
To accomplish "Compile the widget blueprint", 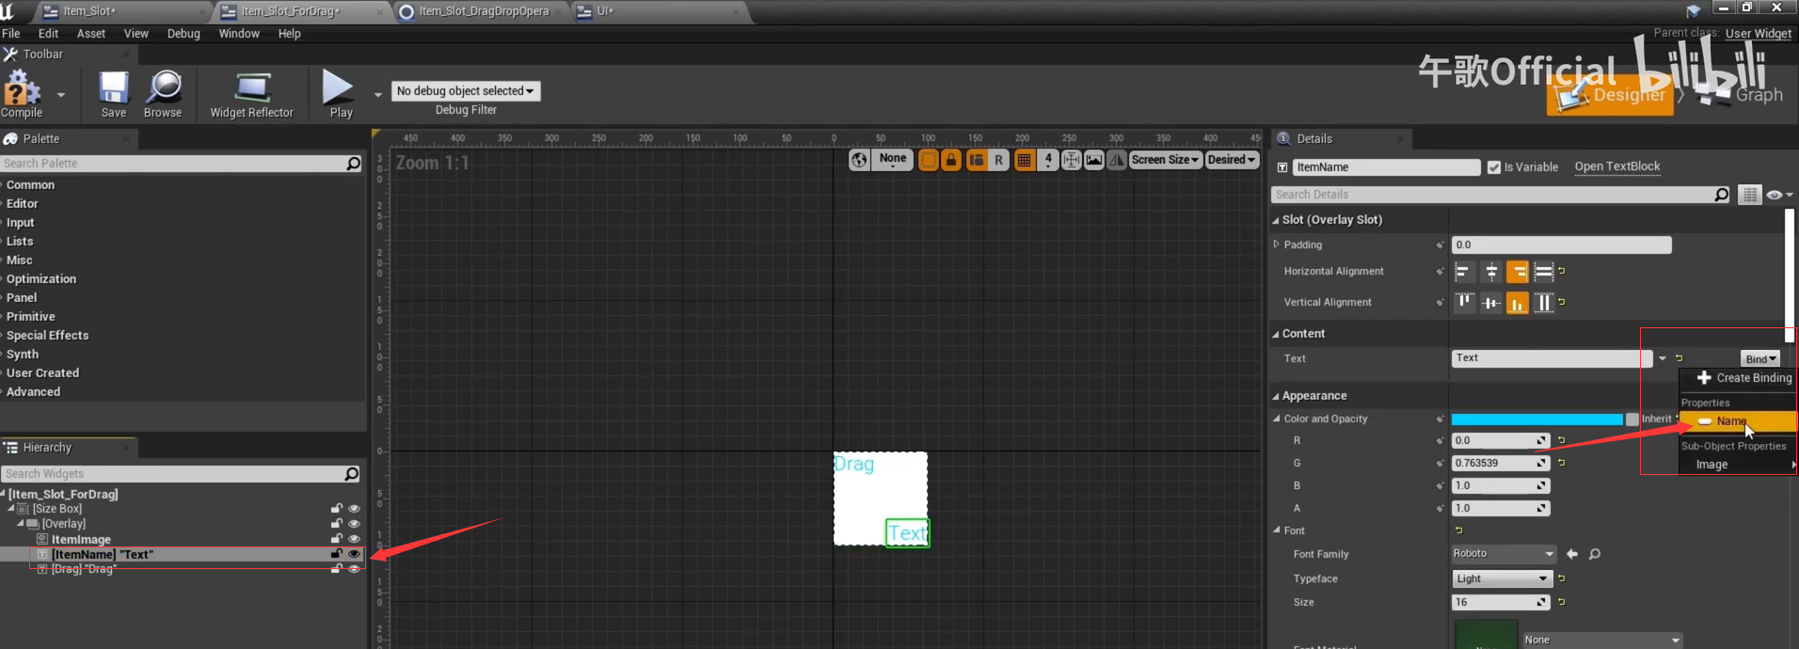I will (x=22, y=95).
